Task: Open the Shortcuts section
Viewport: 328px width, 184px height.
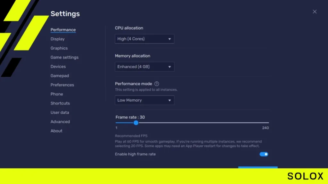Action: (x=60, y=103)
